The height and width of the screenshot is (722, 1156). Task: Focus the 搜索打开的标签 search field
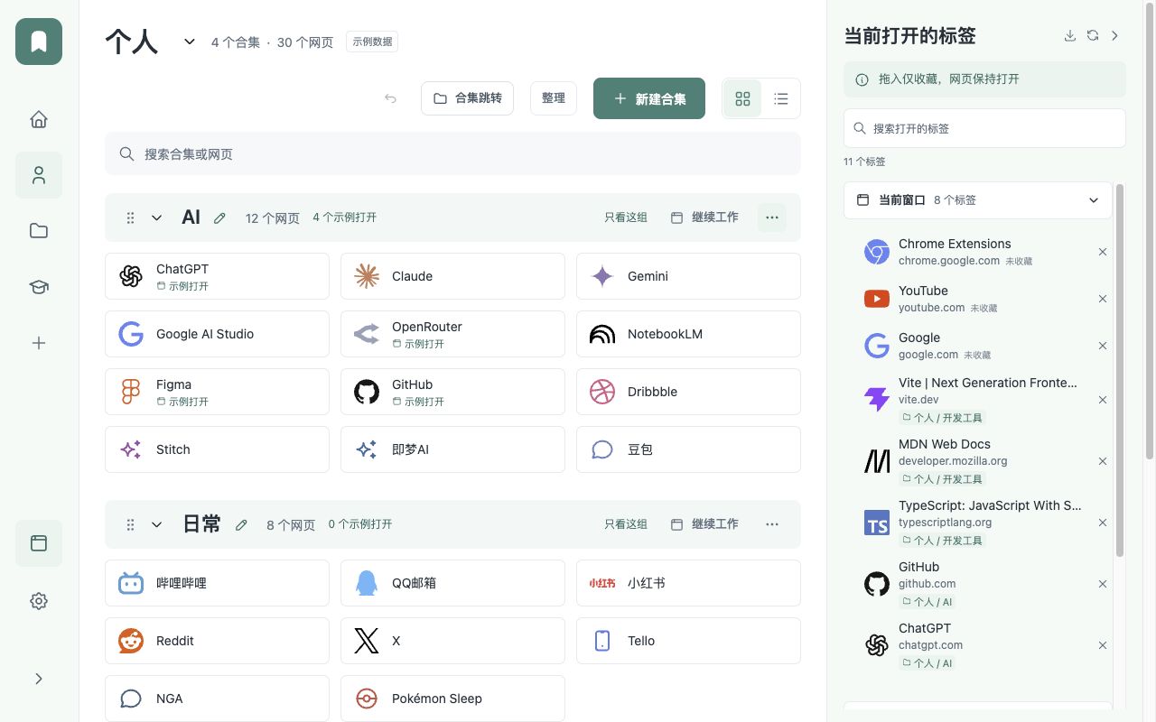click(x=984, y=128)
